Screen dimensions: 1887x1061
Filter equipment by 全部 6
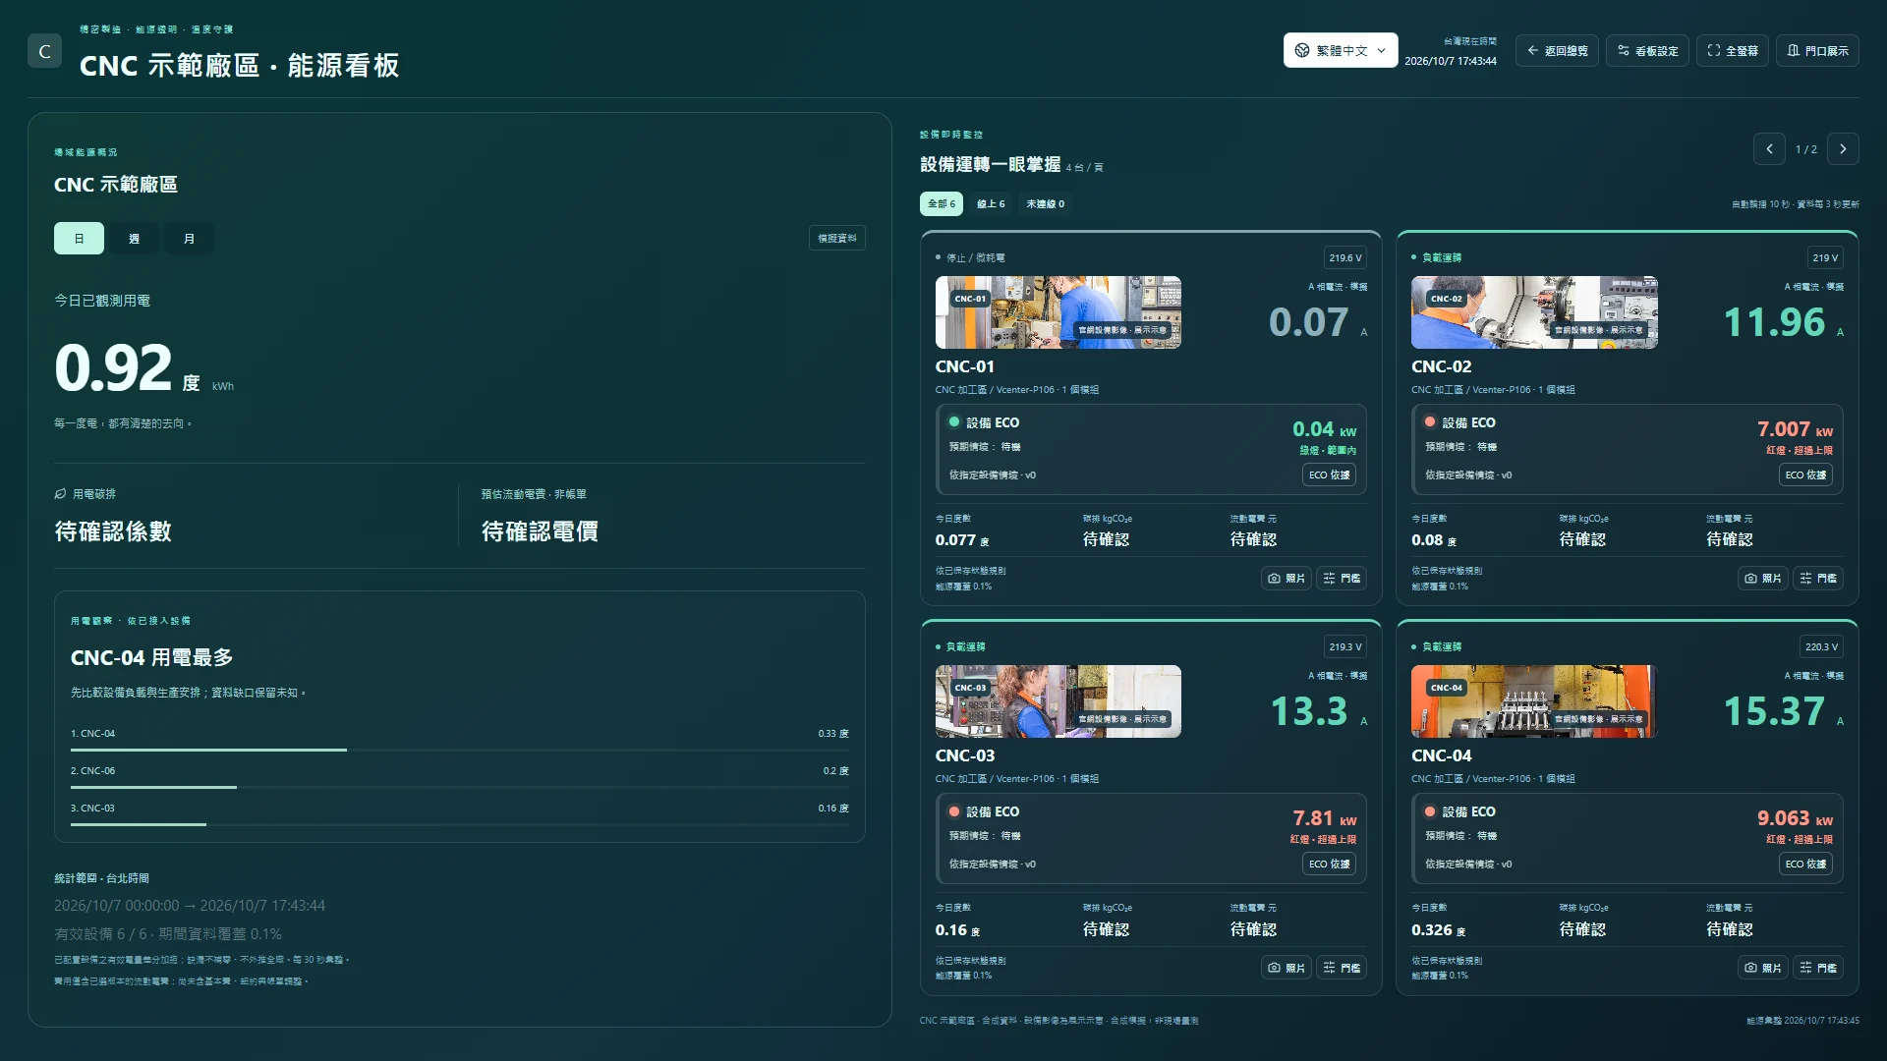(x=941, y=204)
